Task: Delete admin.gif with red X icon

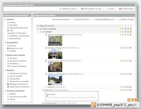Action: click(x=131, y=90)
